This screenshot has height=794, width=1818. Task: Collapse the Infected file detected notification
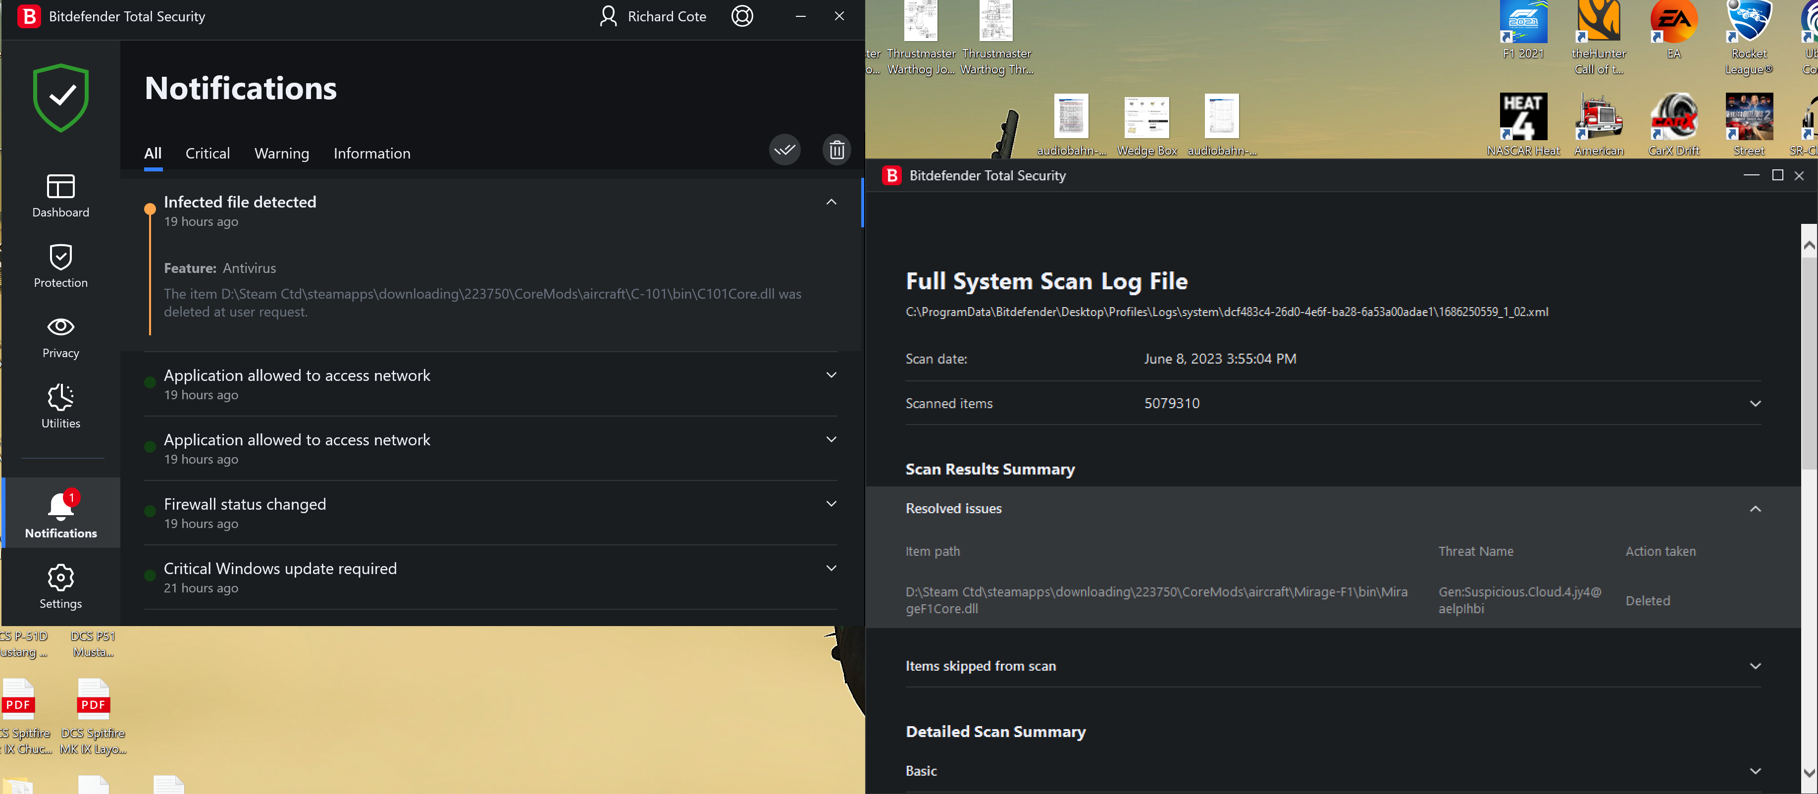pos(831,202)
